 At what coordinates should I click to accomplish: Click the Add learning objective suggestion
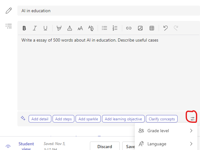123,119
